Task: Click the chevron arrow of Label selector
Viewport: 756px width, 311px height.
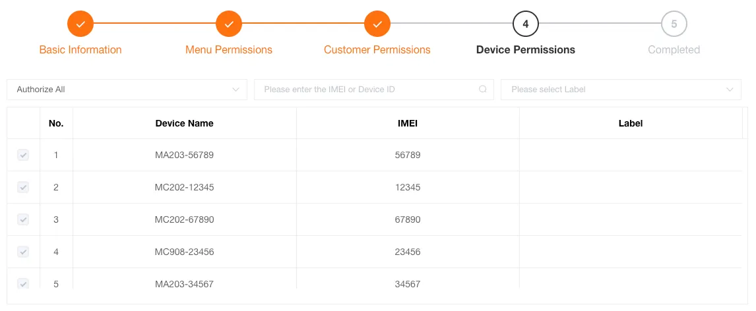Action: [x=730, y=90]
